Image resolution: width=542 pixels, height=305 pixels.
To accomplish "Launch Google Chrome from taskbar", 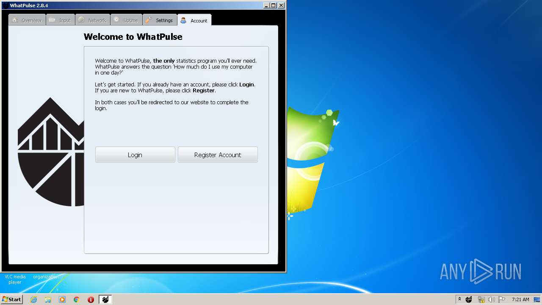I will tap(77, 299).
